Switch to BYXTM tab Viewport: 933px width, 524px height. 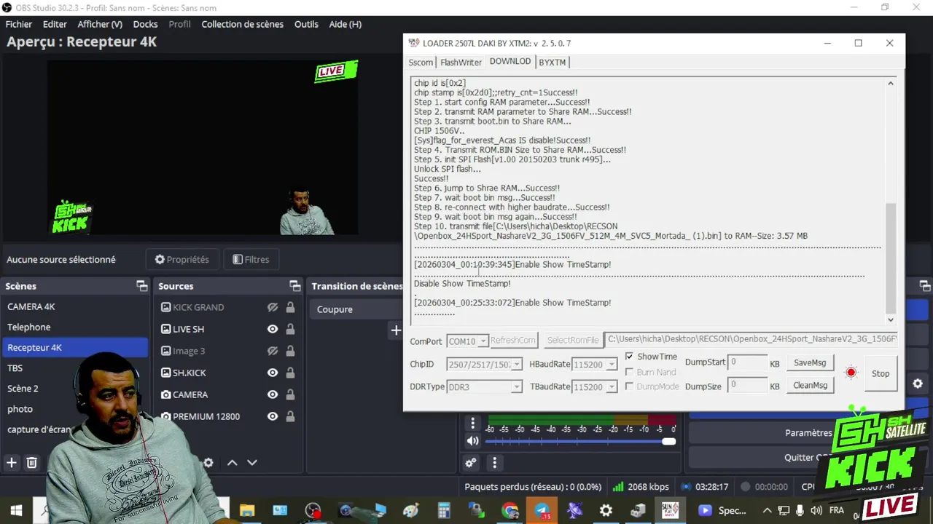(552, 63)
